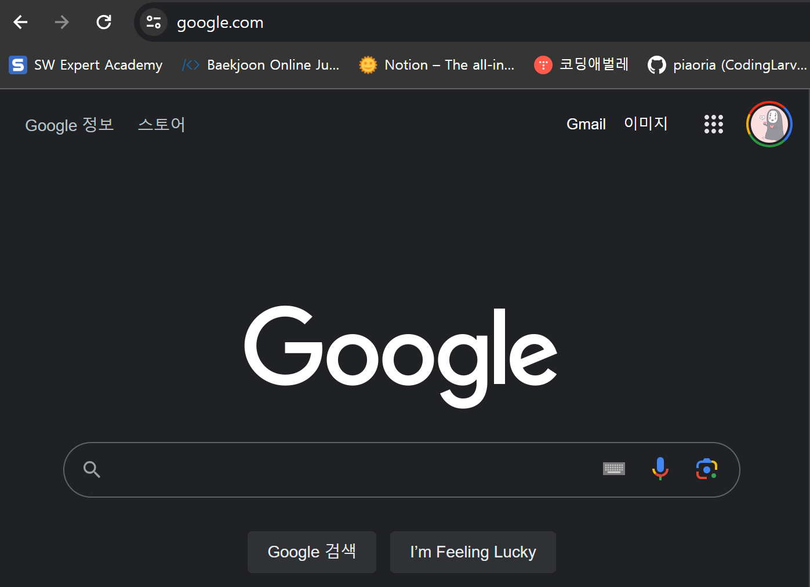Open the SW Expert Academy bookmark
Image resolution: width=810 pixels, height=587 pixels.
pos(86,65)
